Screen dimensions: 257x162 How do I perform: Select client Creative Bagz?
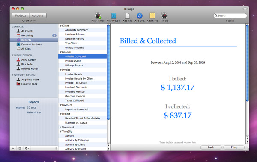click(x=29, y=84)
